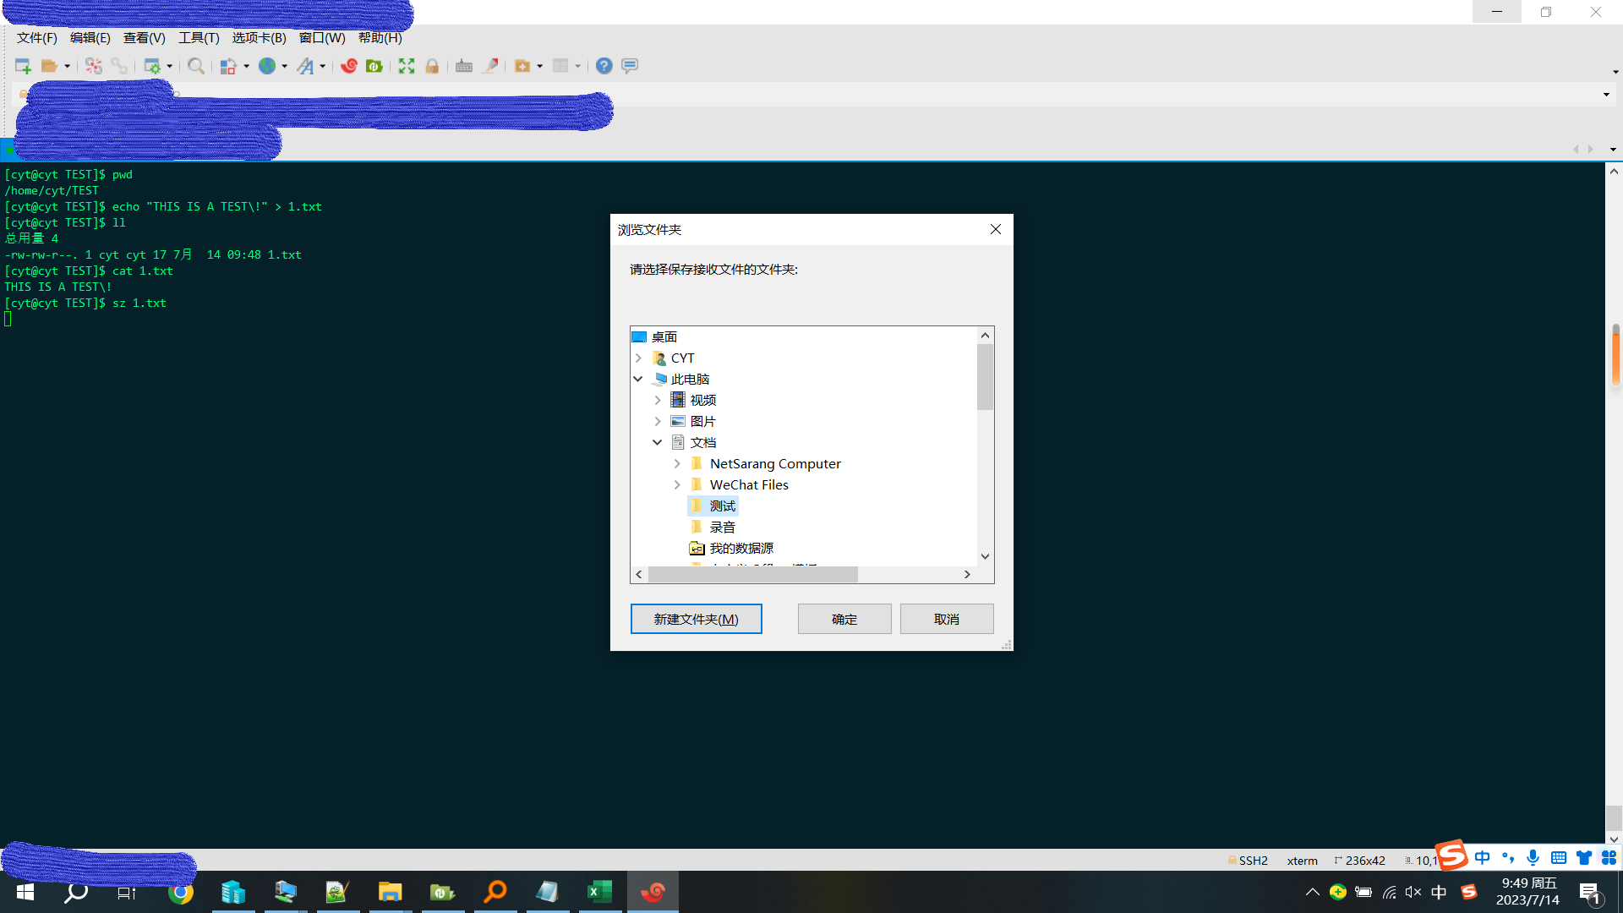Expand the 视频 tree node
The width and height of the screenshot is (1623, 913).
(658, 401)
